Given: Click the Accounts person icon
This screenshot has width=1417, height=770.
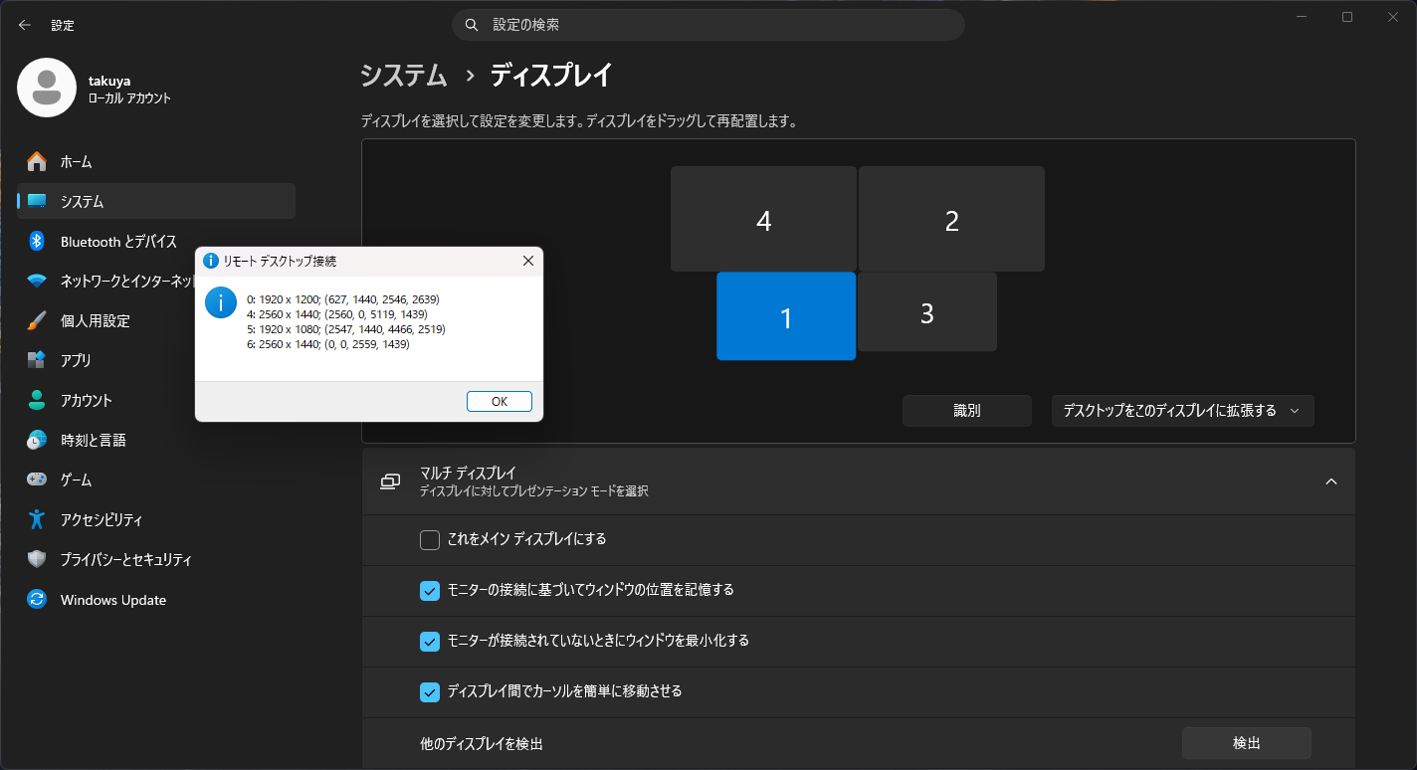Looking at the screenshot, I should click(37, 400).
